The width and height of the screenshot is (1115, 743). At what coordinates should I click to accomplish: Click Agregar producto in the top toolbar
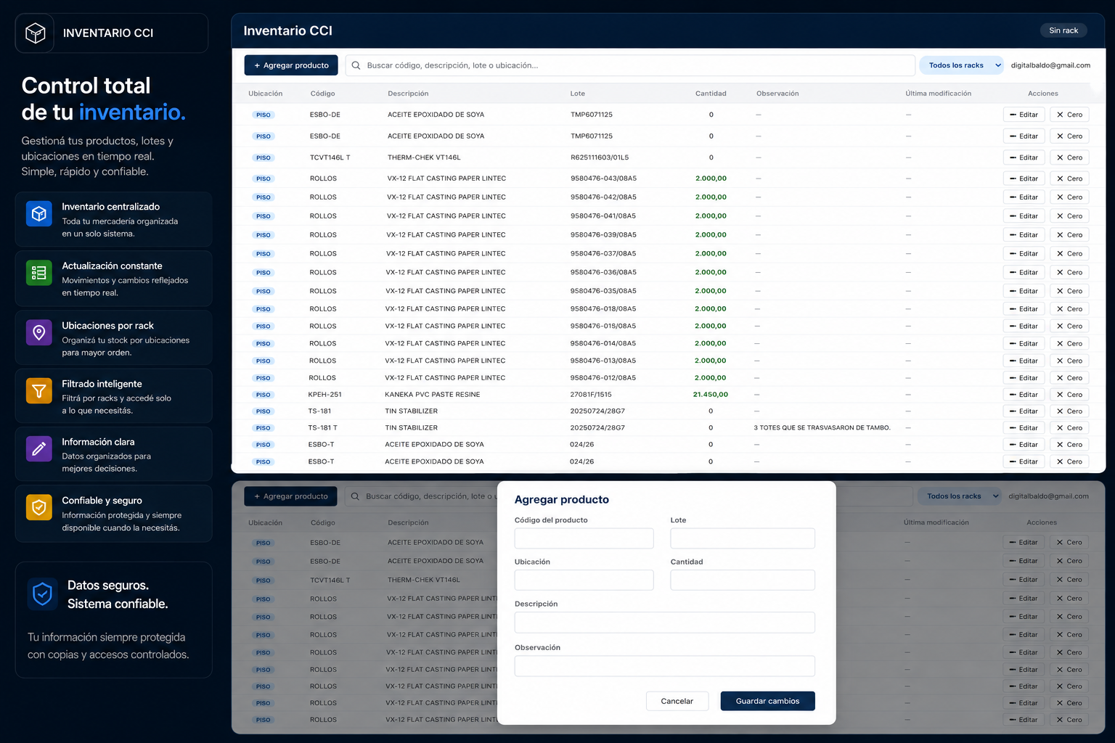pyautogui.click(x=291, y=65)
